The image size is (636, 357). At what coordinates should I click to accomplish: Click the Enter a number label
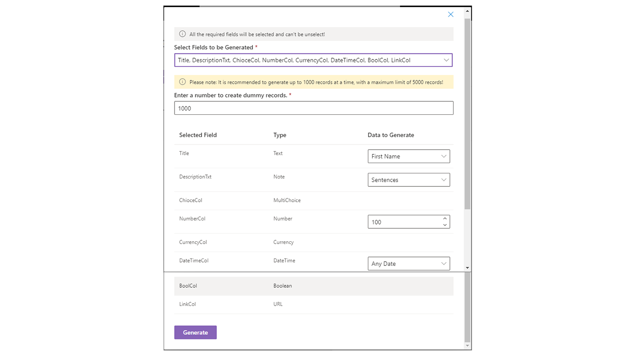click(230, 95)
